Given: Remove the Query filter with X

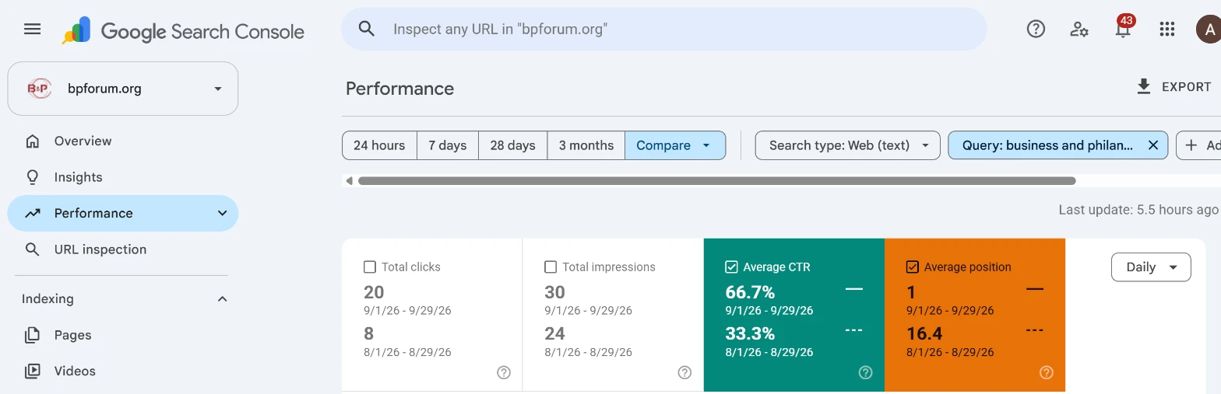Looking at the screenshot, I should tap(1153, 145).
